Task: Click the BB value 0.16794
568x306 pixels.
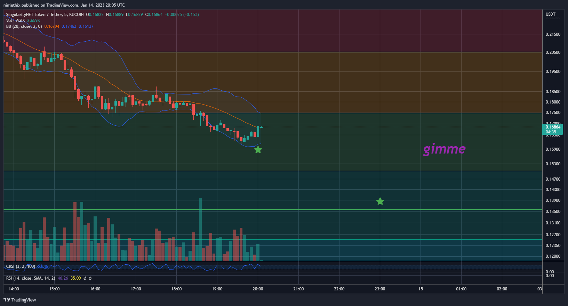Action: (x=52, y=26)
